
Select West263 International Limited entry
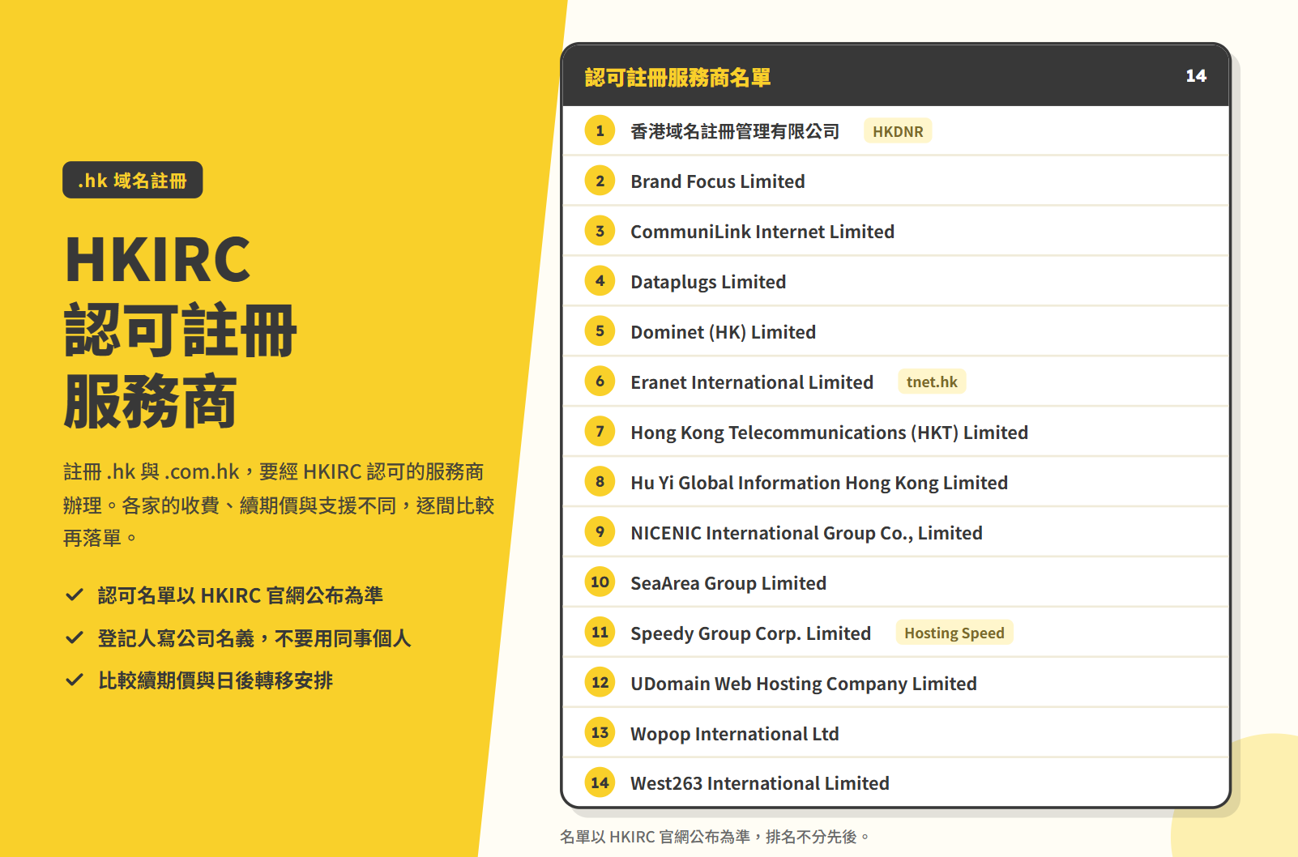point(895,782)
